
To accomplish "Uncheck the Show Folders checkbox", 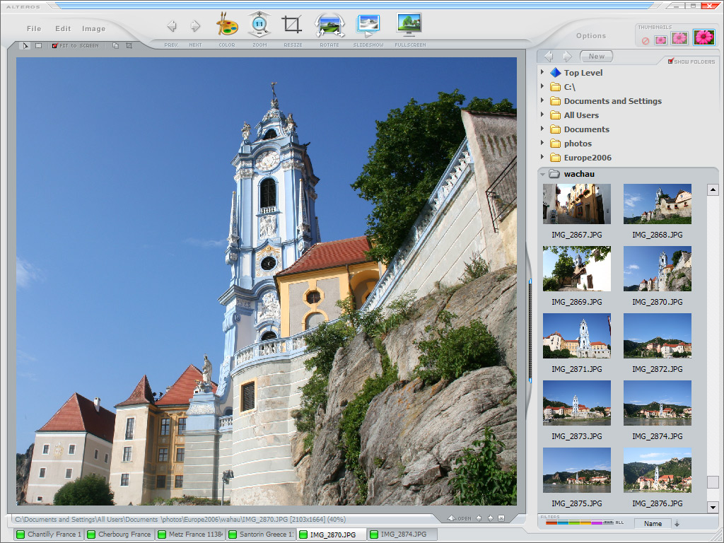I will click(671, 62).
